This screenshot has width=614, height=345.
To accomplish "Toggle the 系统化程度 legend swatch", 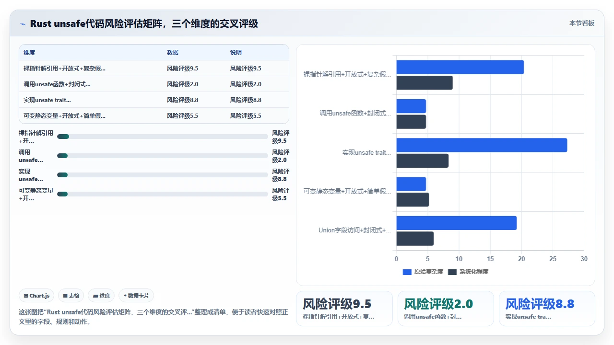I will (452, 272).
